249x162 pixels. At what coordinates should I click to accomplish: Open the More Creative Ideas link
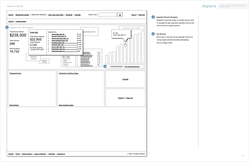pos(66,105)
